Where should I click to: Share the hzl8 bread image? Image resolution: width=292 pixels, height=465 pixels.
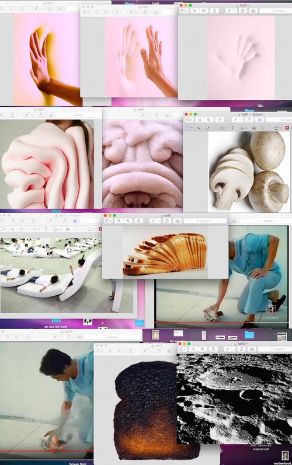[139, 221]
